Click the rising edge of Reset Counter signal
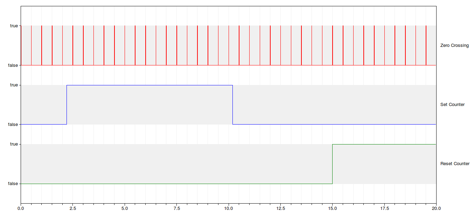The image size is (474, 212). coord(332,164)
